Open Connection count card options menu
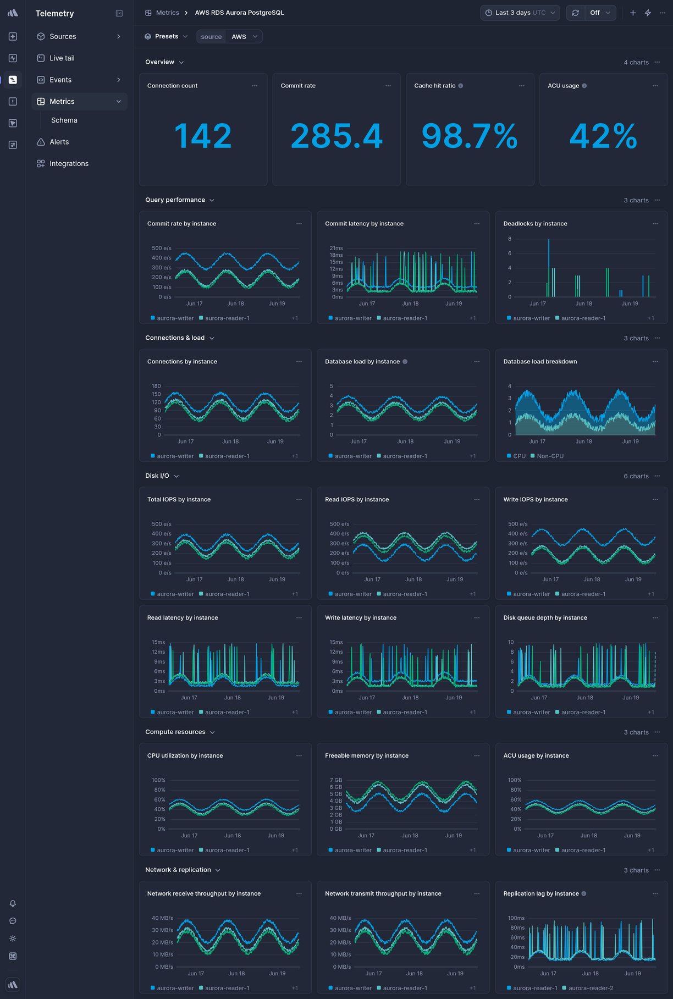 click(x=255, y=86)
